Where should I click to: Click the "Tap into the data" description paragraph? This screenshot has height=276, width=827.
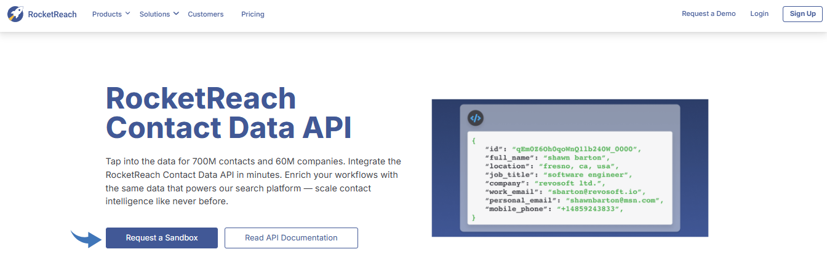click(x=254, y=182)
